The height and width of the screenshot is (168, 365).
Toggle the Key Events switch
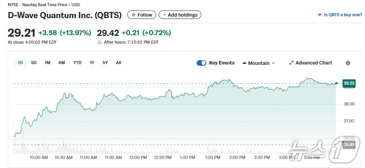point(201,63)
